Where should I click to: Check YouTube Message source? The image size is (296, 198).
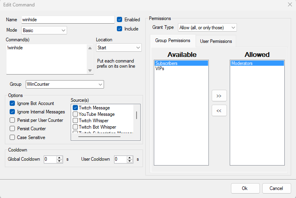click(x=75, y=114)
